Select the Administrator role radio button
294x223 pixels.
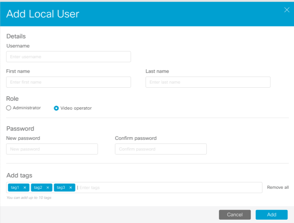9,108
